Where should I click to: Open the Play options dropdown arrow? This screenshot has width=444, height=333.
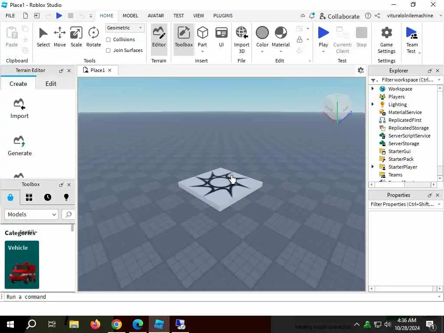[x=323, y=52]
